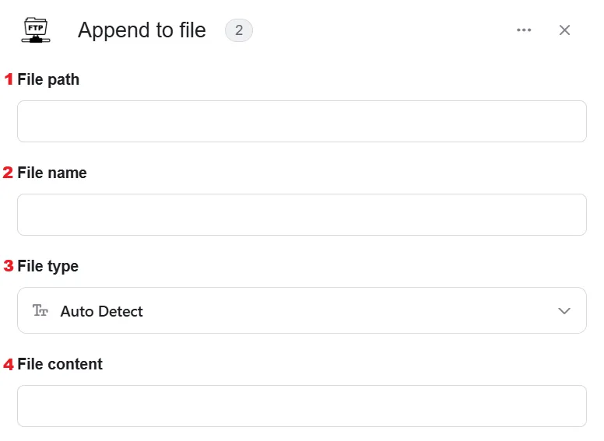Click the Tt text type icon
604x441 pixels.
coord(40,310)
